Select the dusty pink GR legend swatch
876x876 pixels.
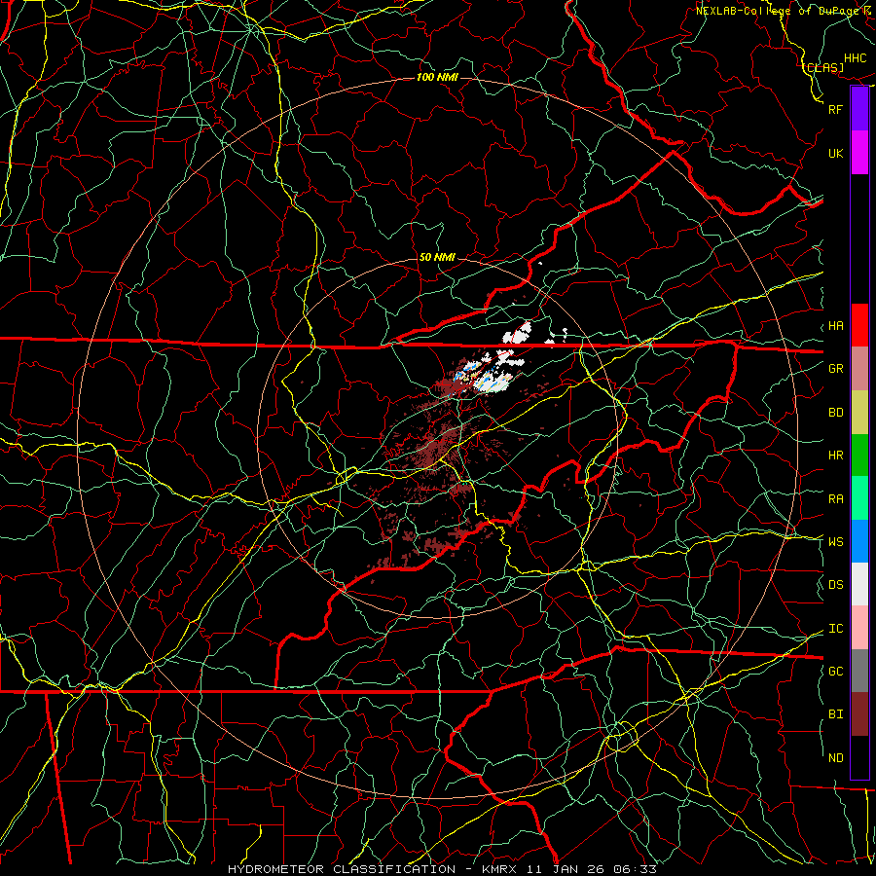[859, 369]
